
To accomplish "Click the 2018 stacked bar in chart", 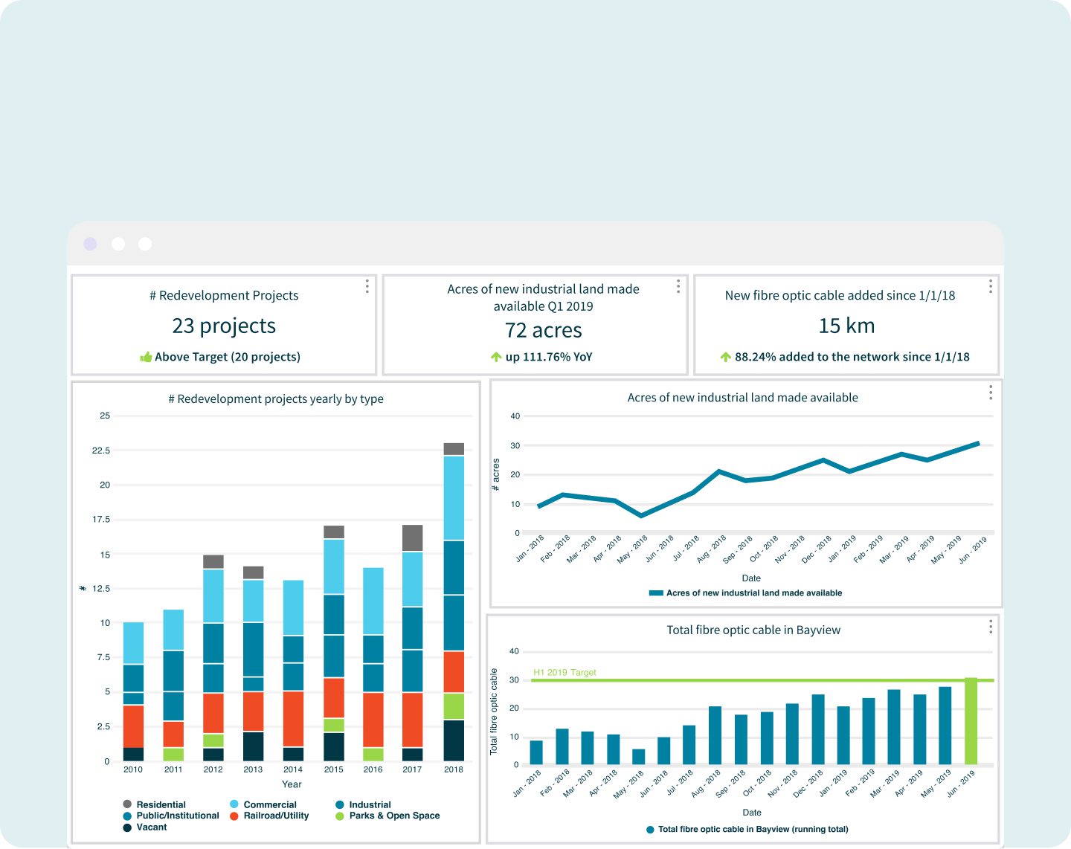I will click(454, 602).
